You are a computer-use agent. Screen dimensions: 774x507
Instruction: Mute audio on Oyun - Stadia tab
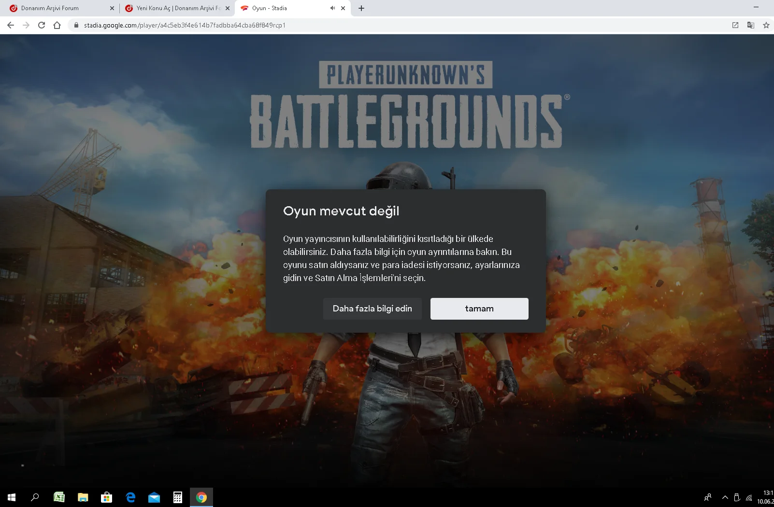coord(332,8)
